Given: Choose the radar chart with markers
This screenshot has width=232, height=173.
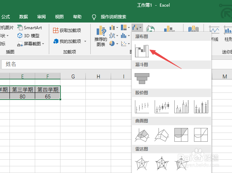Looking at the screenshot, I should (x=162, y=163).
